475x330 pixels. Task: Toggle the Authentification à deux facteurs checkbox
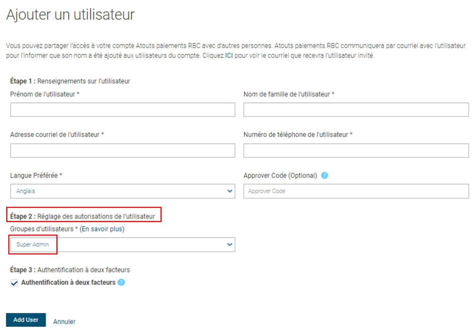14,283
